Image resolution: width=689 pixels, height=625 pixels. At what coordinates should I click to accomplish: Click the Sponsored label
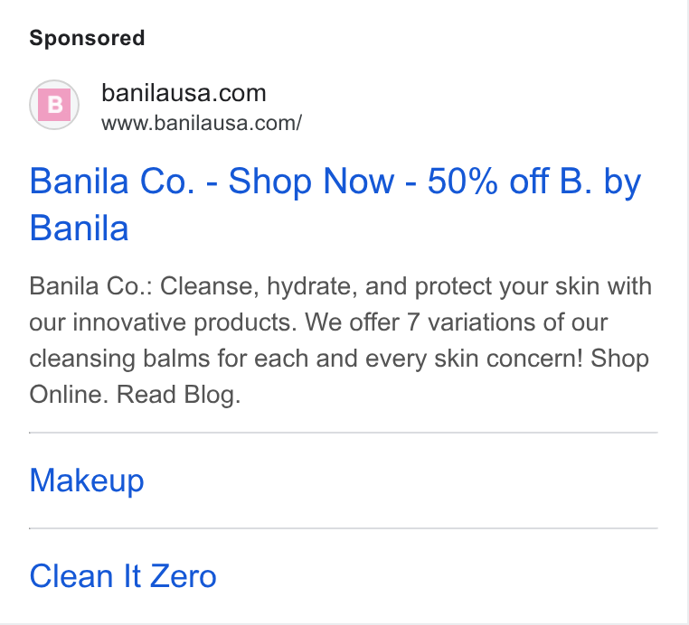tap(87, 38)
